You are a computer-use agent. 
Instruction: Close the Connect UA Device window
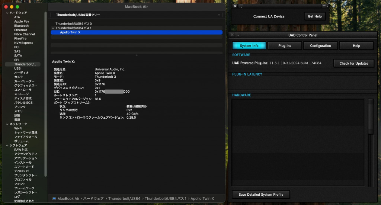pyautogui.click(x=235, y=6)
